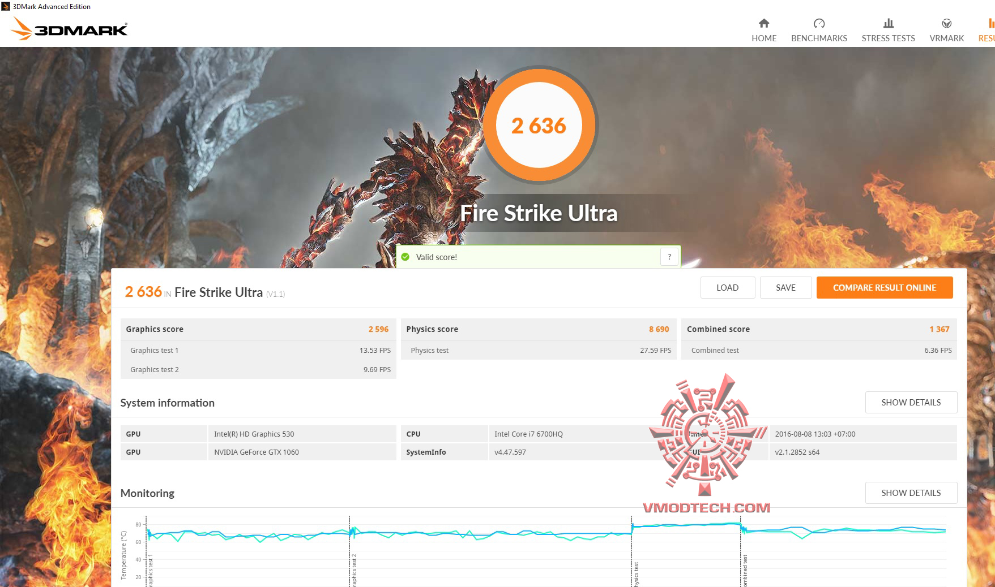Click the 2016-08-08 13:03 timestamp

coord(815,434)
